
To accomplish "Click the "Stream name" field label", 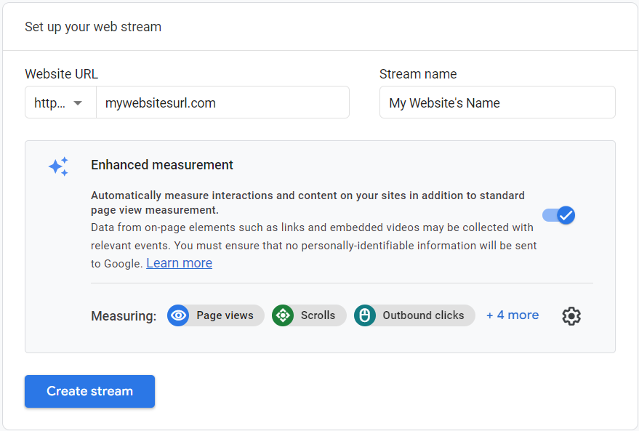I will (418, 74).
